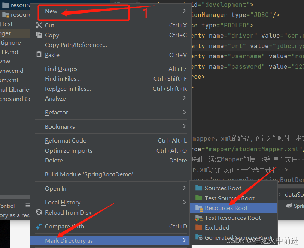Select Reformat Code entry
304x248 pixels.
click(x=111, y=141)
